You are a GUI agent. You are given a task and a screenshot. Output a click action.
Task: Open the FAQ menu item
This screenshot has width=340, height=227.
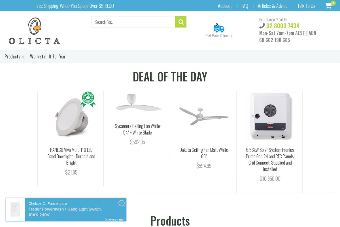coord(245,6)
